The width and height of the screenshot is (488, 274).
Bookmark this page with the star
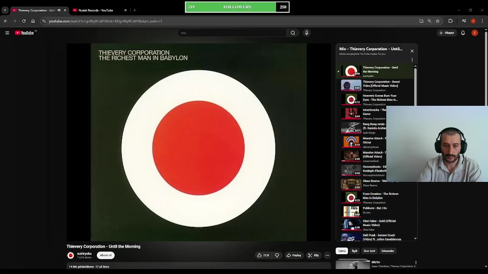(x=438, y=21)
